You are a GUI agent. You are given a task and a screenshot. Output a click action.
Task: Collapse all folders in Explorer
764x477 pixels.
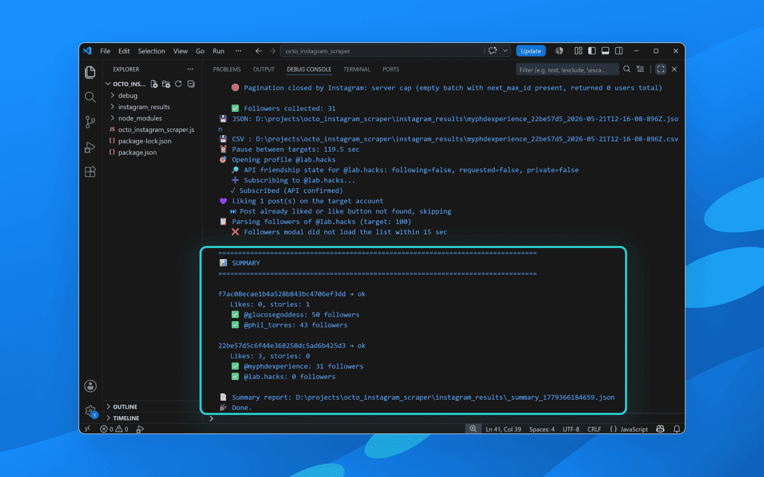(191, 84)
